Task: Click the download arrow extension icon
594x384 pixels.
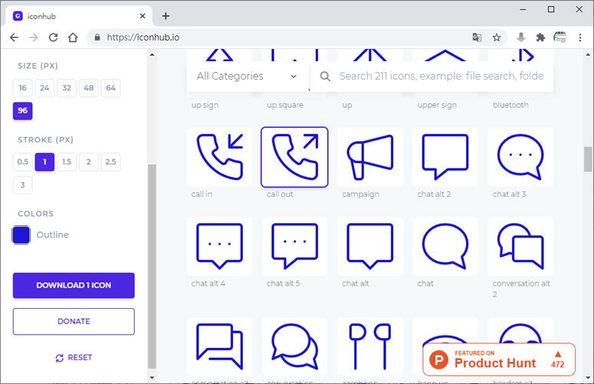Action: pyautogui.click(x=521, y=38)
